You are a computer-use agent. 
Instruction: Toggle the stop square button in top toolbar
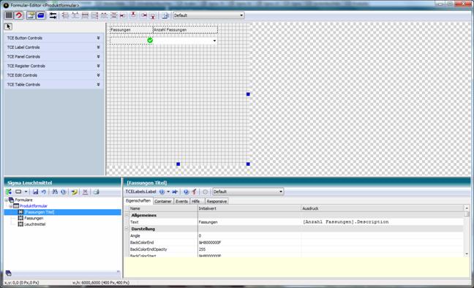click(9, 15)
